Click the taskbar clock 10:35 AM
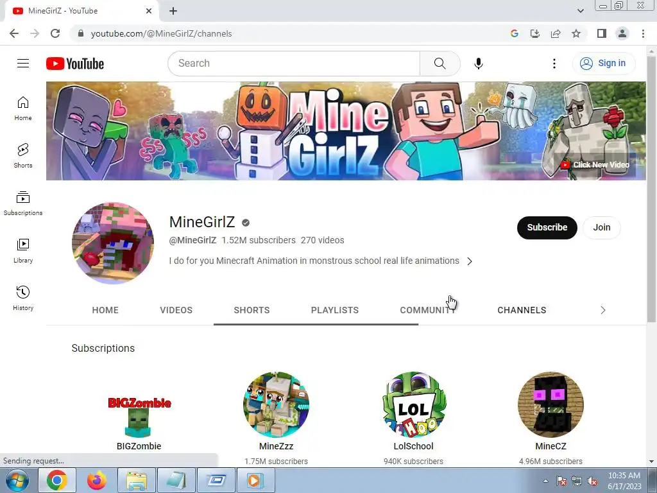Screen dimensions: 657x493 point(624,476)
